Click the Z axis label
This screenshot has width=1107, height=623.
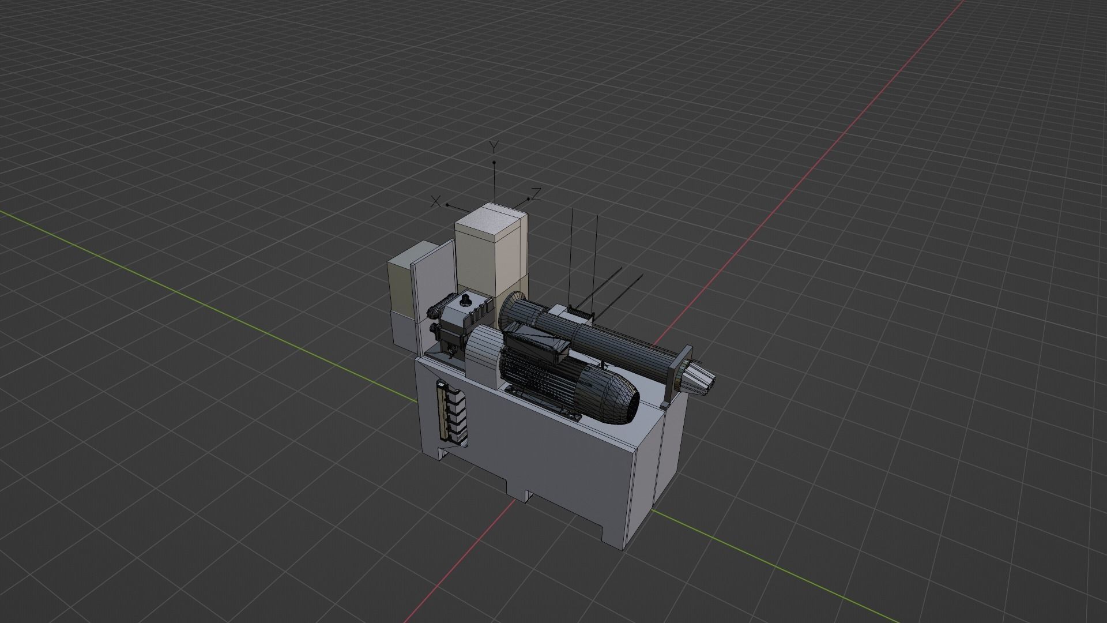[x=536, y=194]
